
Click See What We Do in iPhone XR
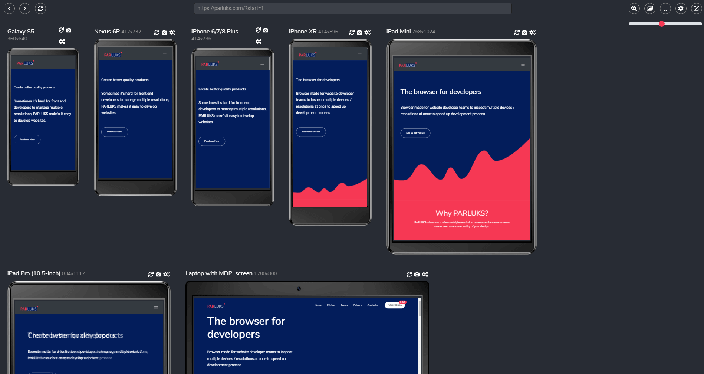pos(311,132)
